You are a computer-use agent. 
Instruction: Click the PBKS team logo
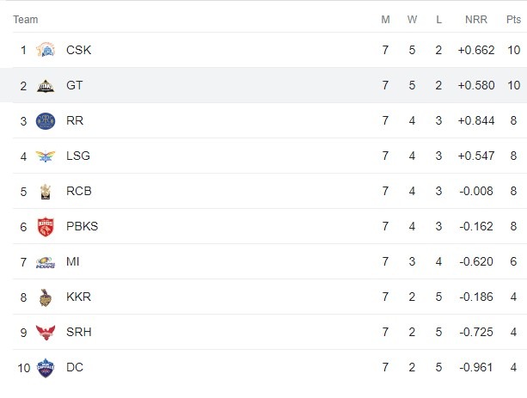point(46,227)
